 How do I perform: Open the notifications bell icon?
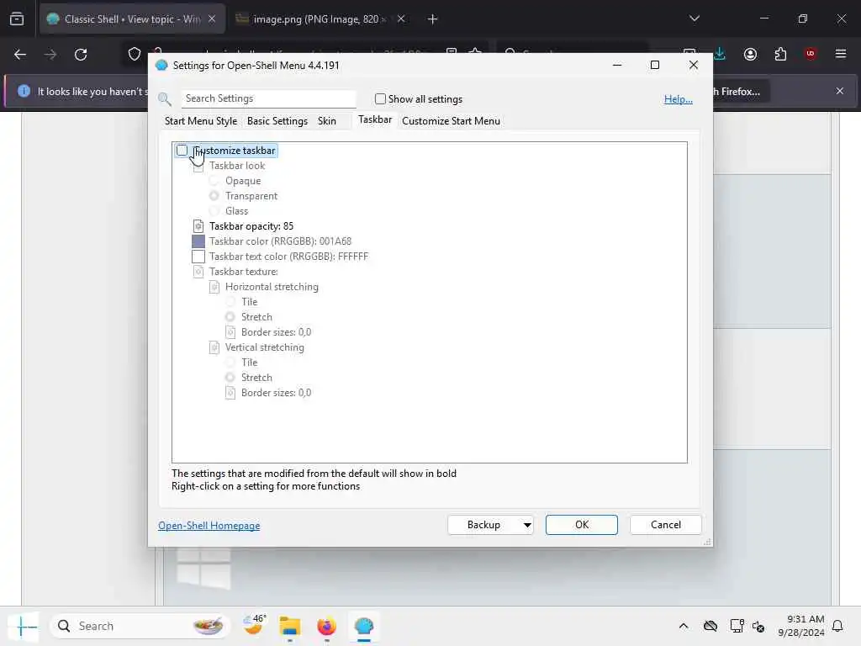[838, 626]
